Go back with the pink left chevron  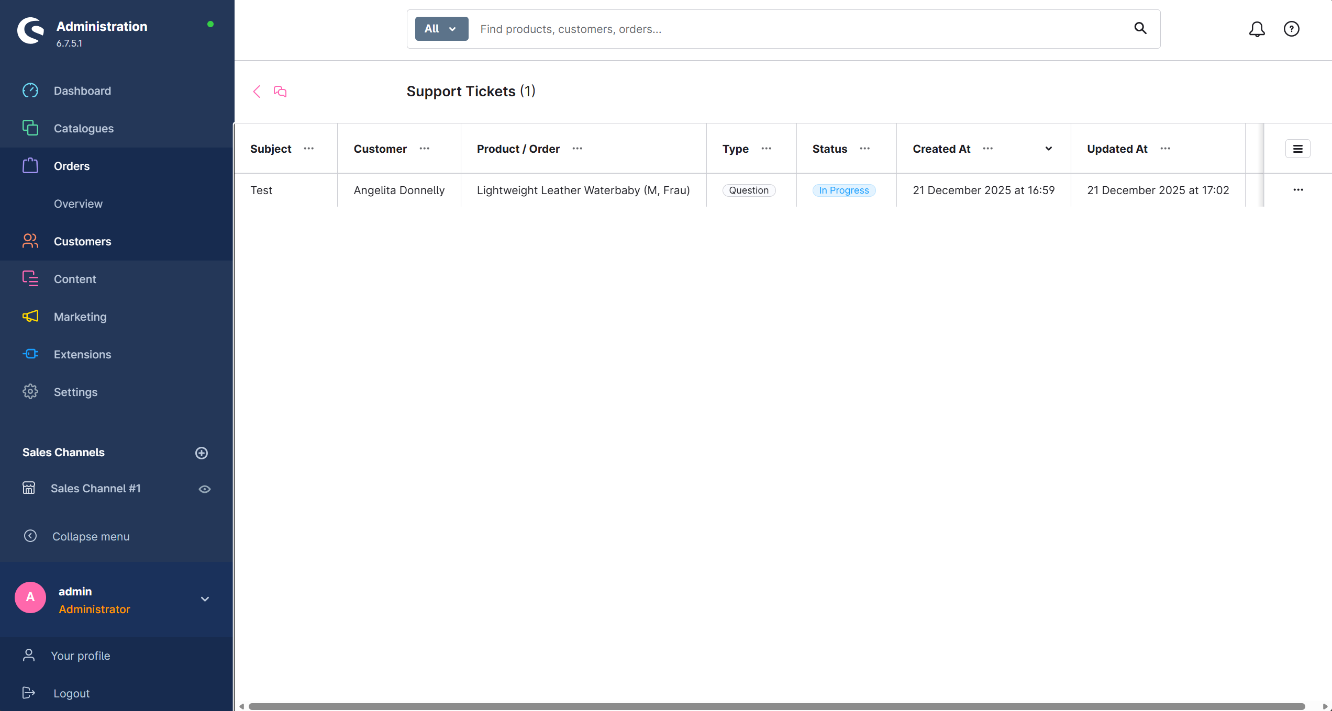point(257,92)
